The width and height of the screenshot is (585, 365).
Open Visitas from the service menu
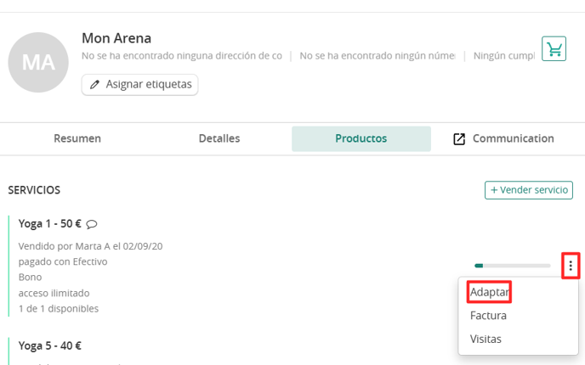click(x=486, y=339)
